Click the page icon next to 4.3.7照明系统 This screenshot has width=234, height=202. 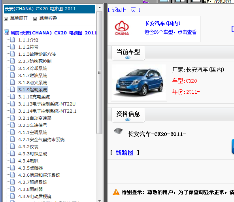pos(13,182)
